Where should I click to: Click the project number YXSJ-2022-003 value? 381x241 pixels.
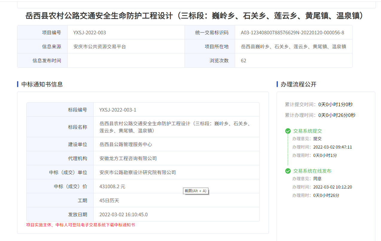[89, 33]
